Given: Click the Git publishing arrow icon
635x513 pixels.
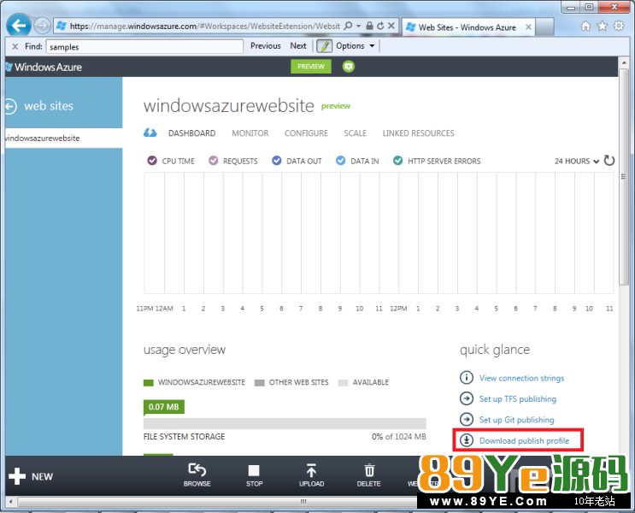Looking at the screenshot, I should point(467,420).
